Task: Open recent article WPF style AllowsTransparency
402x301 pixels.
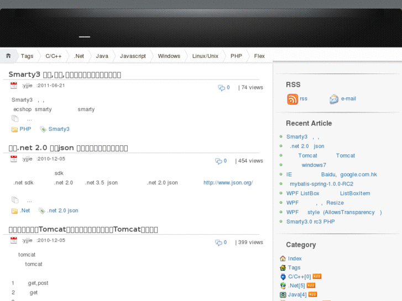Action: tap(334, 213)
